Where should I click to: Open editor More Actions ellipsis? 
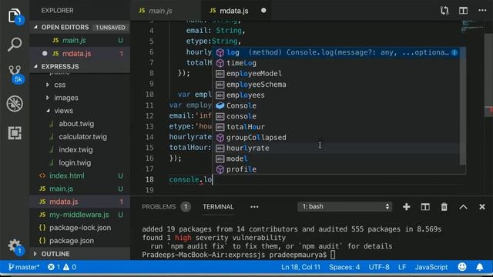click(x=482, y=10)
